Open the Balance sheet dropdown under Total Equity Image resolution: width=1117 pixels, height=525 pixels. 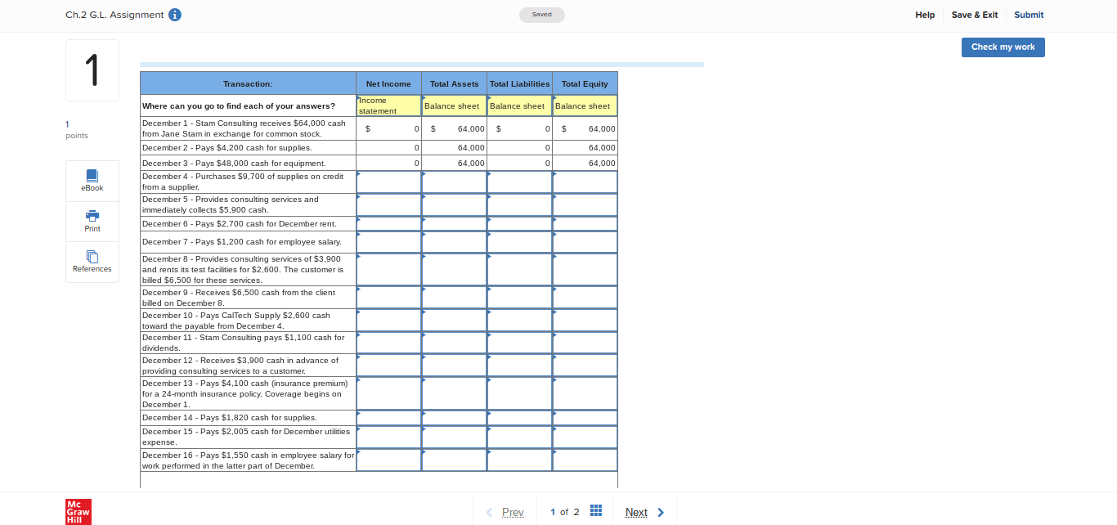pos(584,105)
